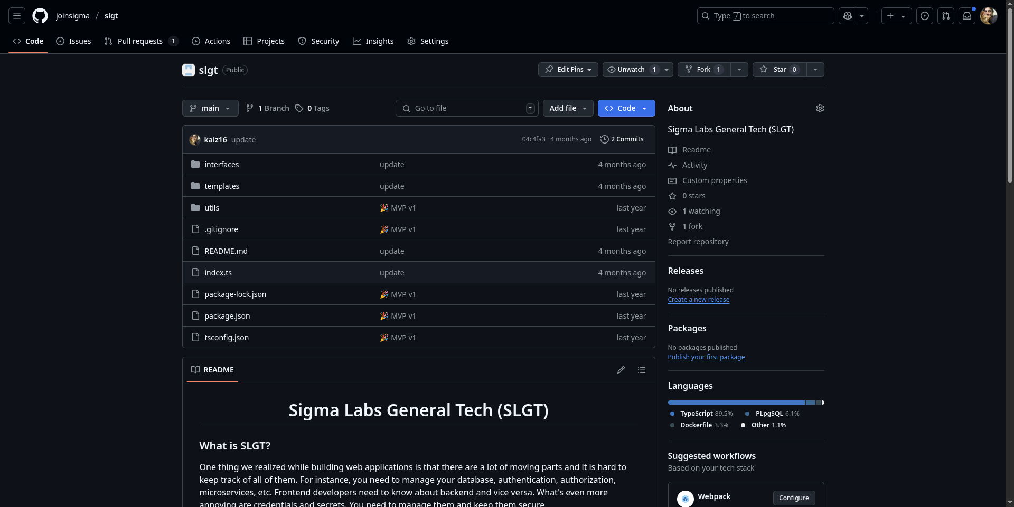Screen dimensions: 1014x507
Task: Switch to the Actions tab
Action: 211,41
